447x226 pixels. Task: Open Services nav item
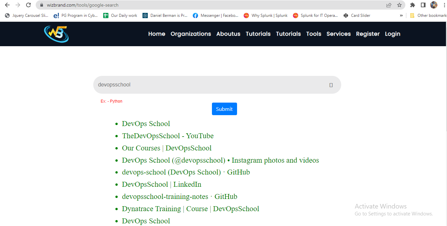339,34
